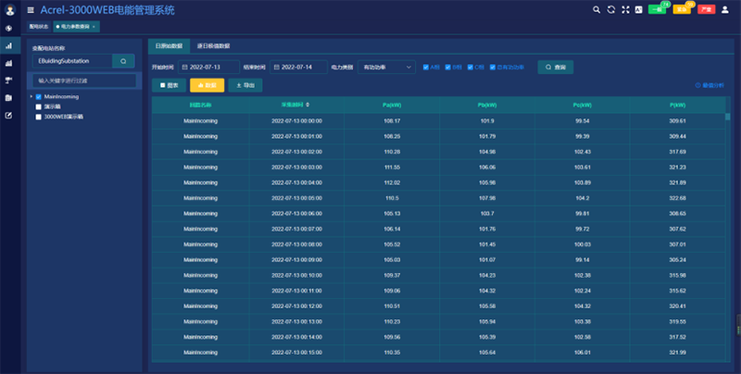Uncheck the MainIncoming tree checkbox
The width and height of the screenshot is (741, 374).
[x=39, y=96]
